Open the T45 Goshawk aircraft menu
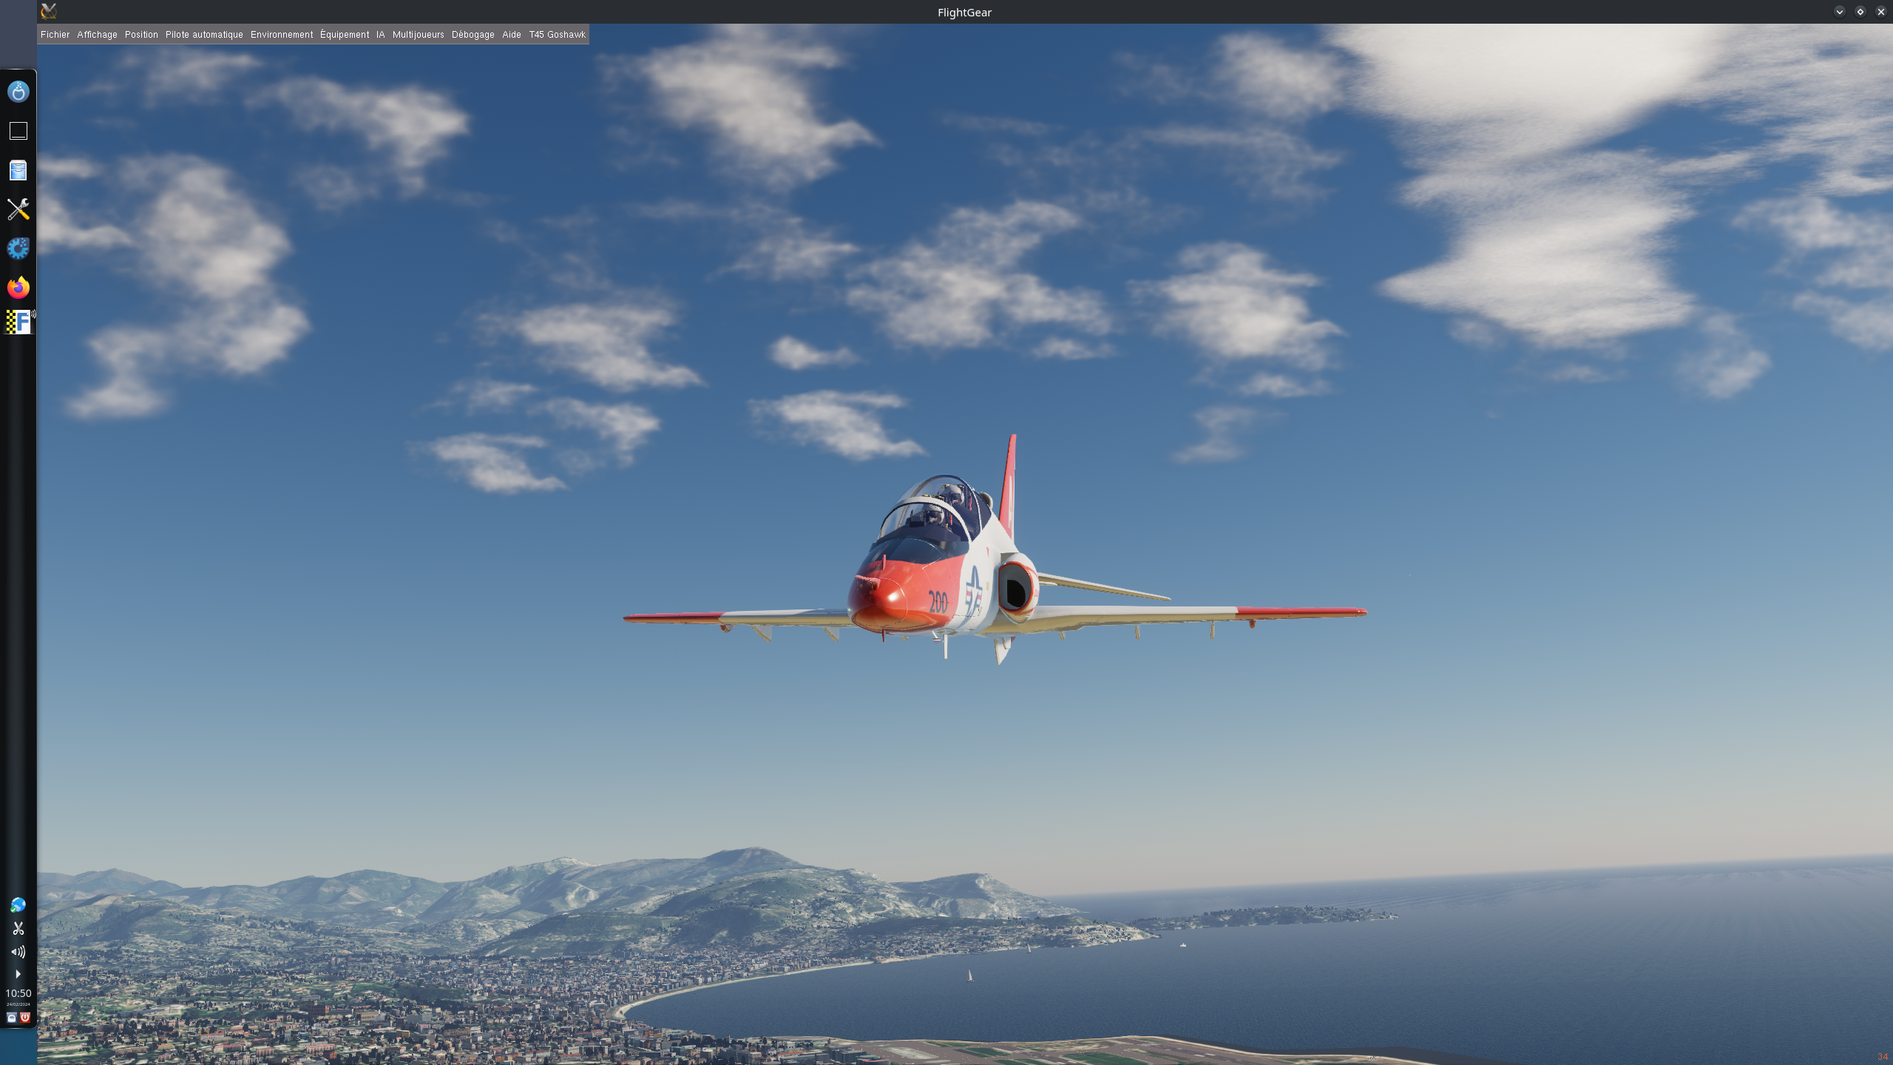The height and width of the screenshot is (1065, 1893). [x=557, y=35]
